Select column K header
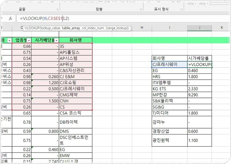The image size is (231, 164). (x=221, y=28)
